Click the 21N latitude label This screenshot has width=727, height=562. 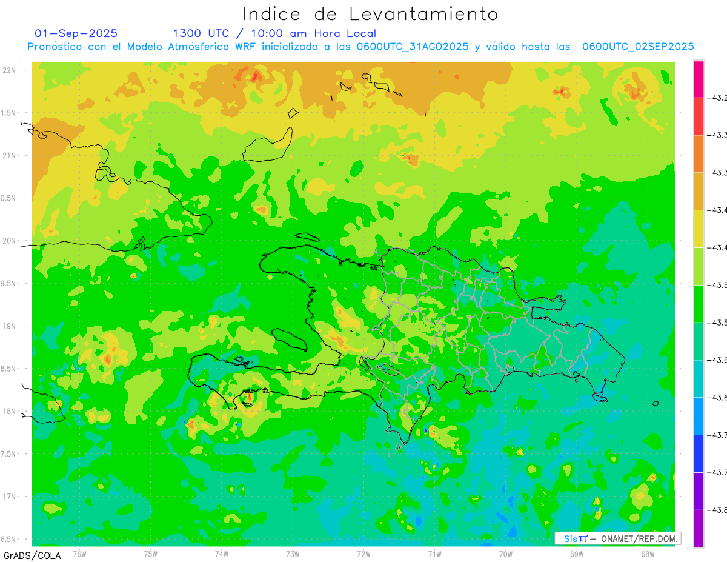10,155
